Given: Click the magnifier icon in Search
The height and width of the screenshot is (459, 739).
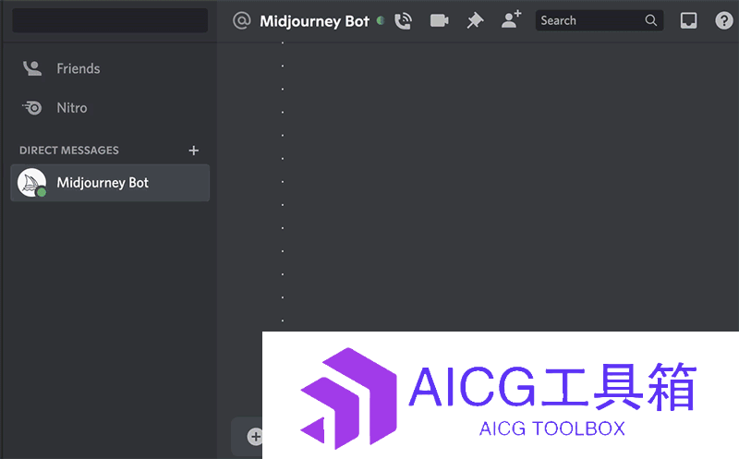Looking at the screenshot, I should click(x=651, y=20).
